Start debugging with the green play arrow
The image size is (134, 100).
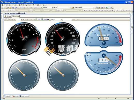(42, 7)
